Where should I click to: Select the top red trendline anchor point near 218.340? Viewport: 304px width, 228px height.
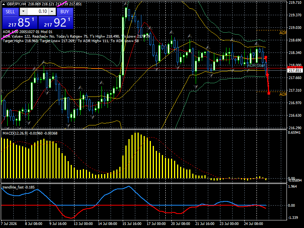coord(266,57)
